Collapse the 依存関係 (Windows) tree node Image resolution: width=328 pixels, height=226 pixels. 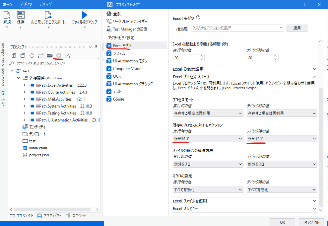[18, 78]
